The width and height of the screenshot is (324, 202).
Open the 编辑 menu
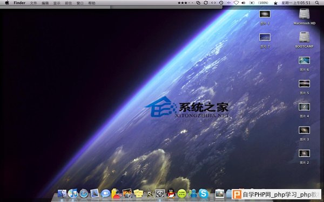[x=45, y=3]
